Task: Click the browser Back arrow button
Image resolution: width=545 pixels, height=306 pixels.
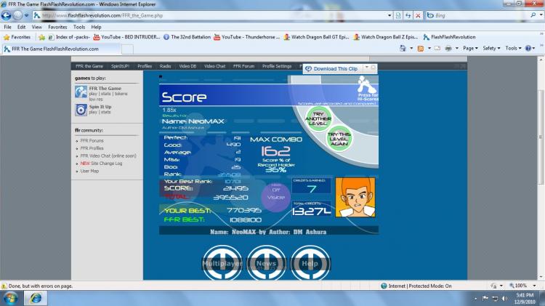Action: 6,15
